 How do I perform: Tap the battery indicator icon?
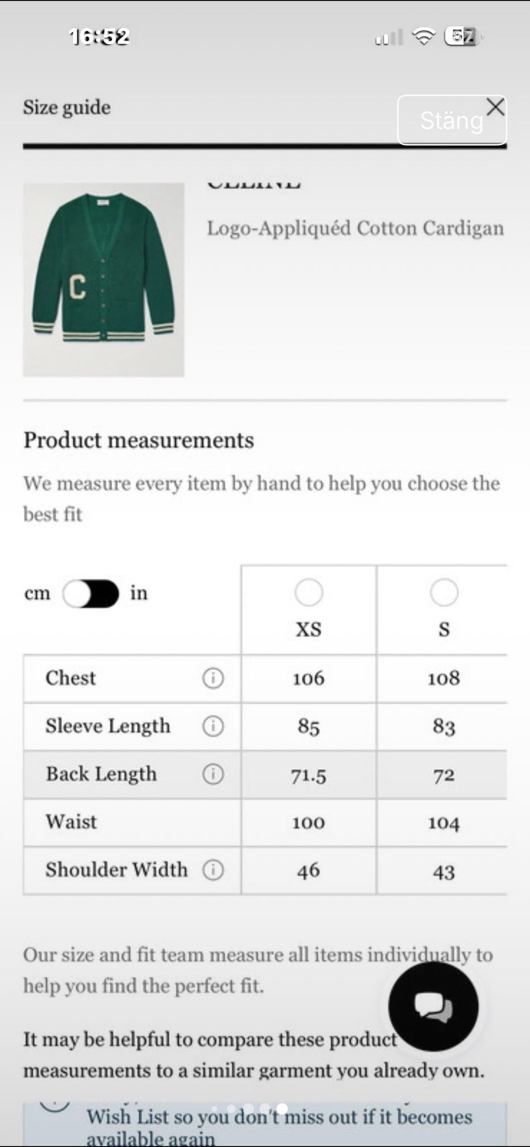pyautogui.click(x=463, y=36)
